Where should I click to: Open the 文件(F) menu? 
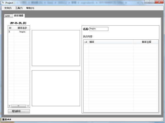8,8
